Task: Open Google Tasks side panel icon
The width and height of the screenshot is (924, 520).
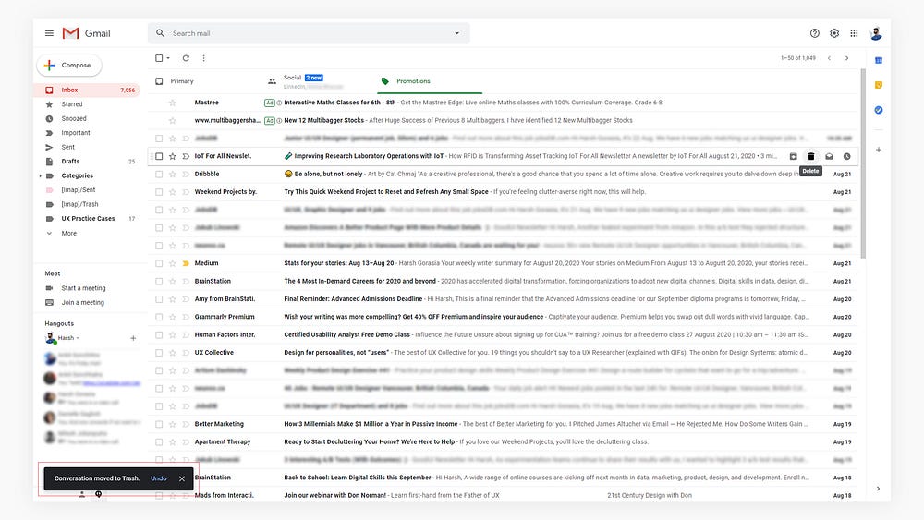Action: (x=879, y=110)
